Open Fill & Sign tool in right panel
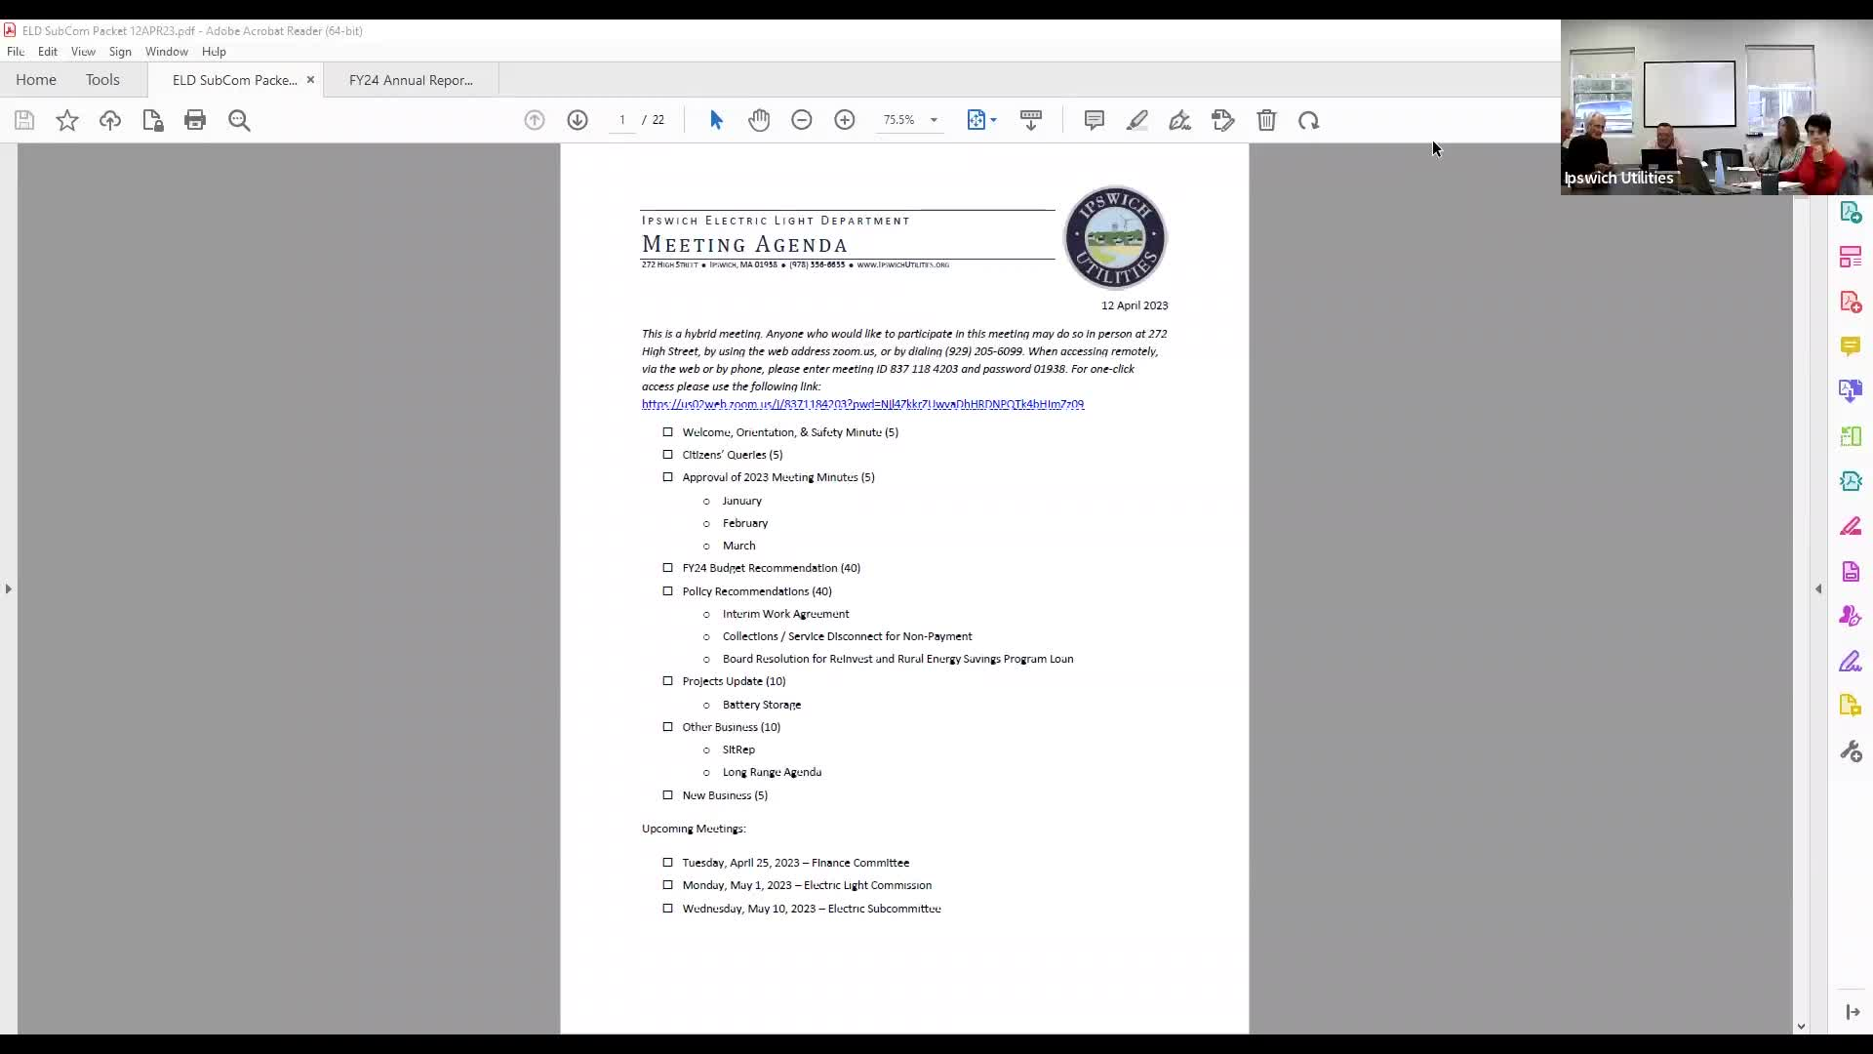Viewport: 1873px width, 1054px height. pos(1851,662)
